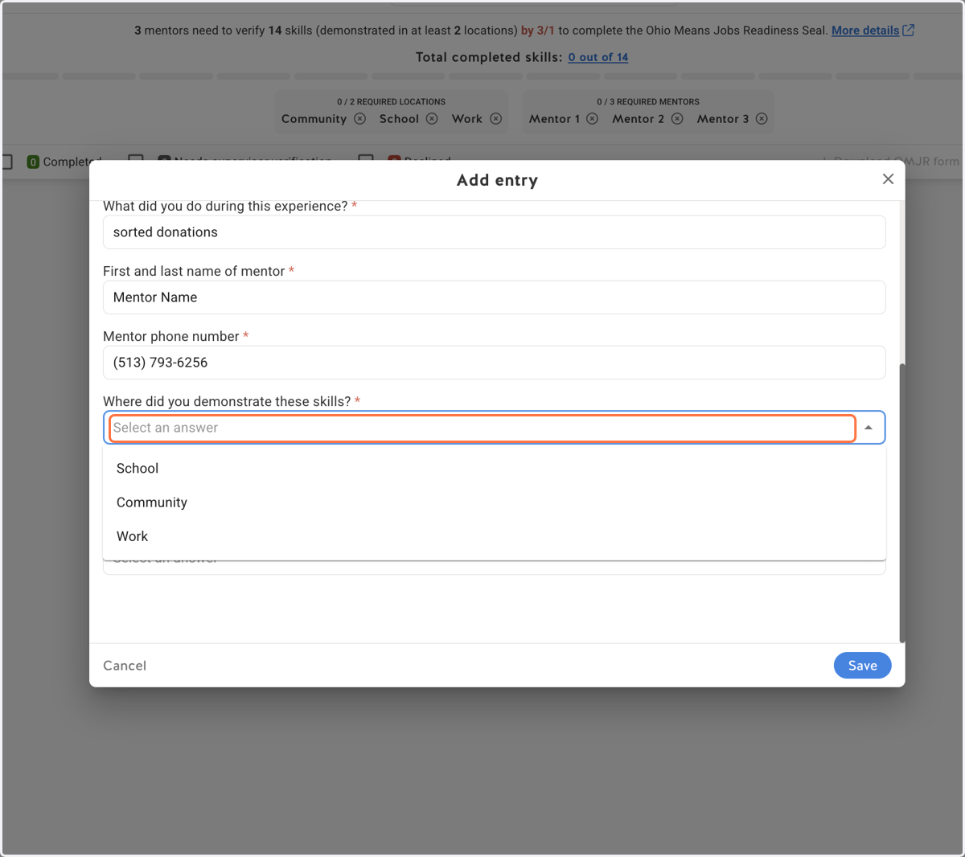Edit the sorted donations experience field
This screenshot has width=965, height=857.
tap(495, 232)
